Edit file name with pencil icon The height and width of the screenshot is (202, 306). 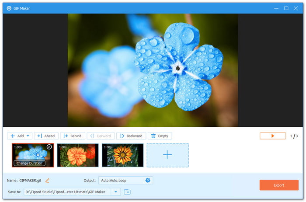(x=47, y=181)
